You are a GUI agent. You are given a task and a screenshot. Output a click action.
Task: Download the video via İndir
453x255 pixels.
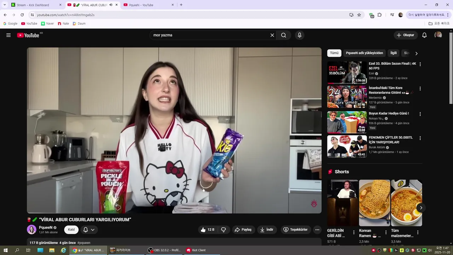267,229
